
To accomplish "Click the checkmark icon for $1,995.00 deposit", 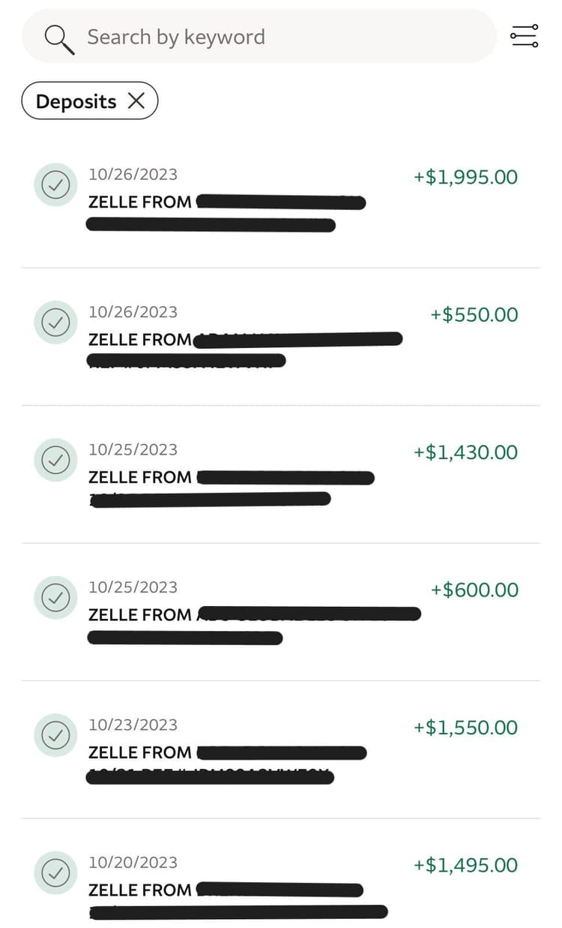I will pyautogui.click(x=55, y=185).
